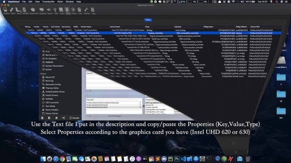
Task: Open the Patch tool in Hackintool toolbar
Action: tap(12, 11)
